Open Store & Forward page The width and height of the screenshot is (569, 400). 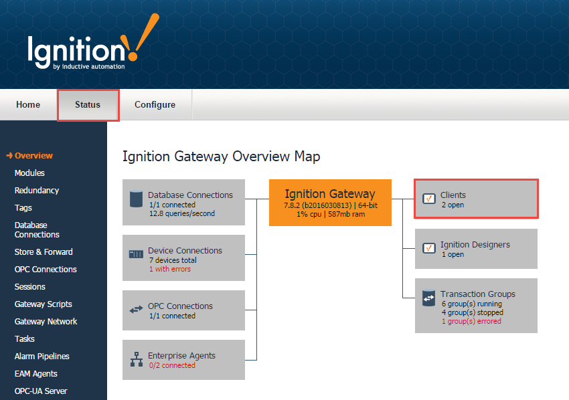44,252
